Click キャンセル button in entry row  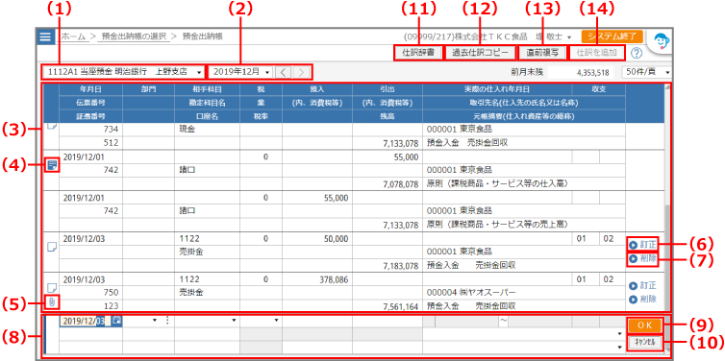[644, 342]
